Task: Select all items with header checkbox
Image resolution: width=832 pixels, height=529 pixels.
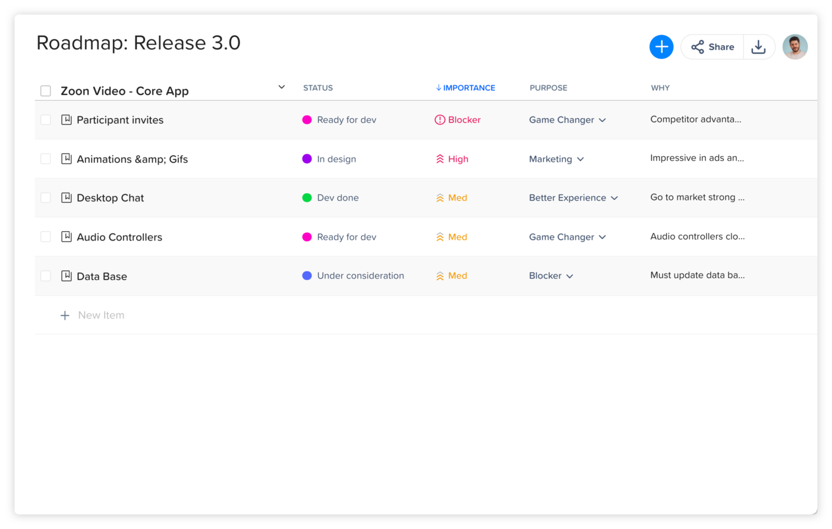Action: point(46,91)
